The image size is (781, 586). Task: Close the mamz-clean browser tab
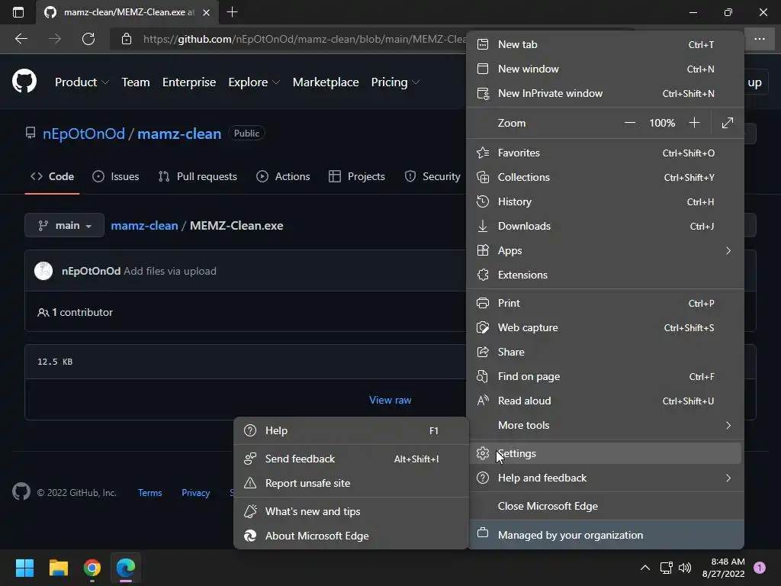point(206,12)
